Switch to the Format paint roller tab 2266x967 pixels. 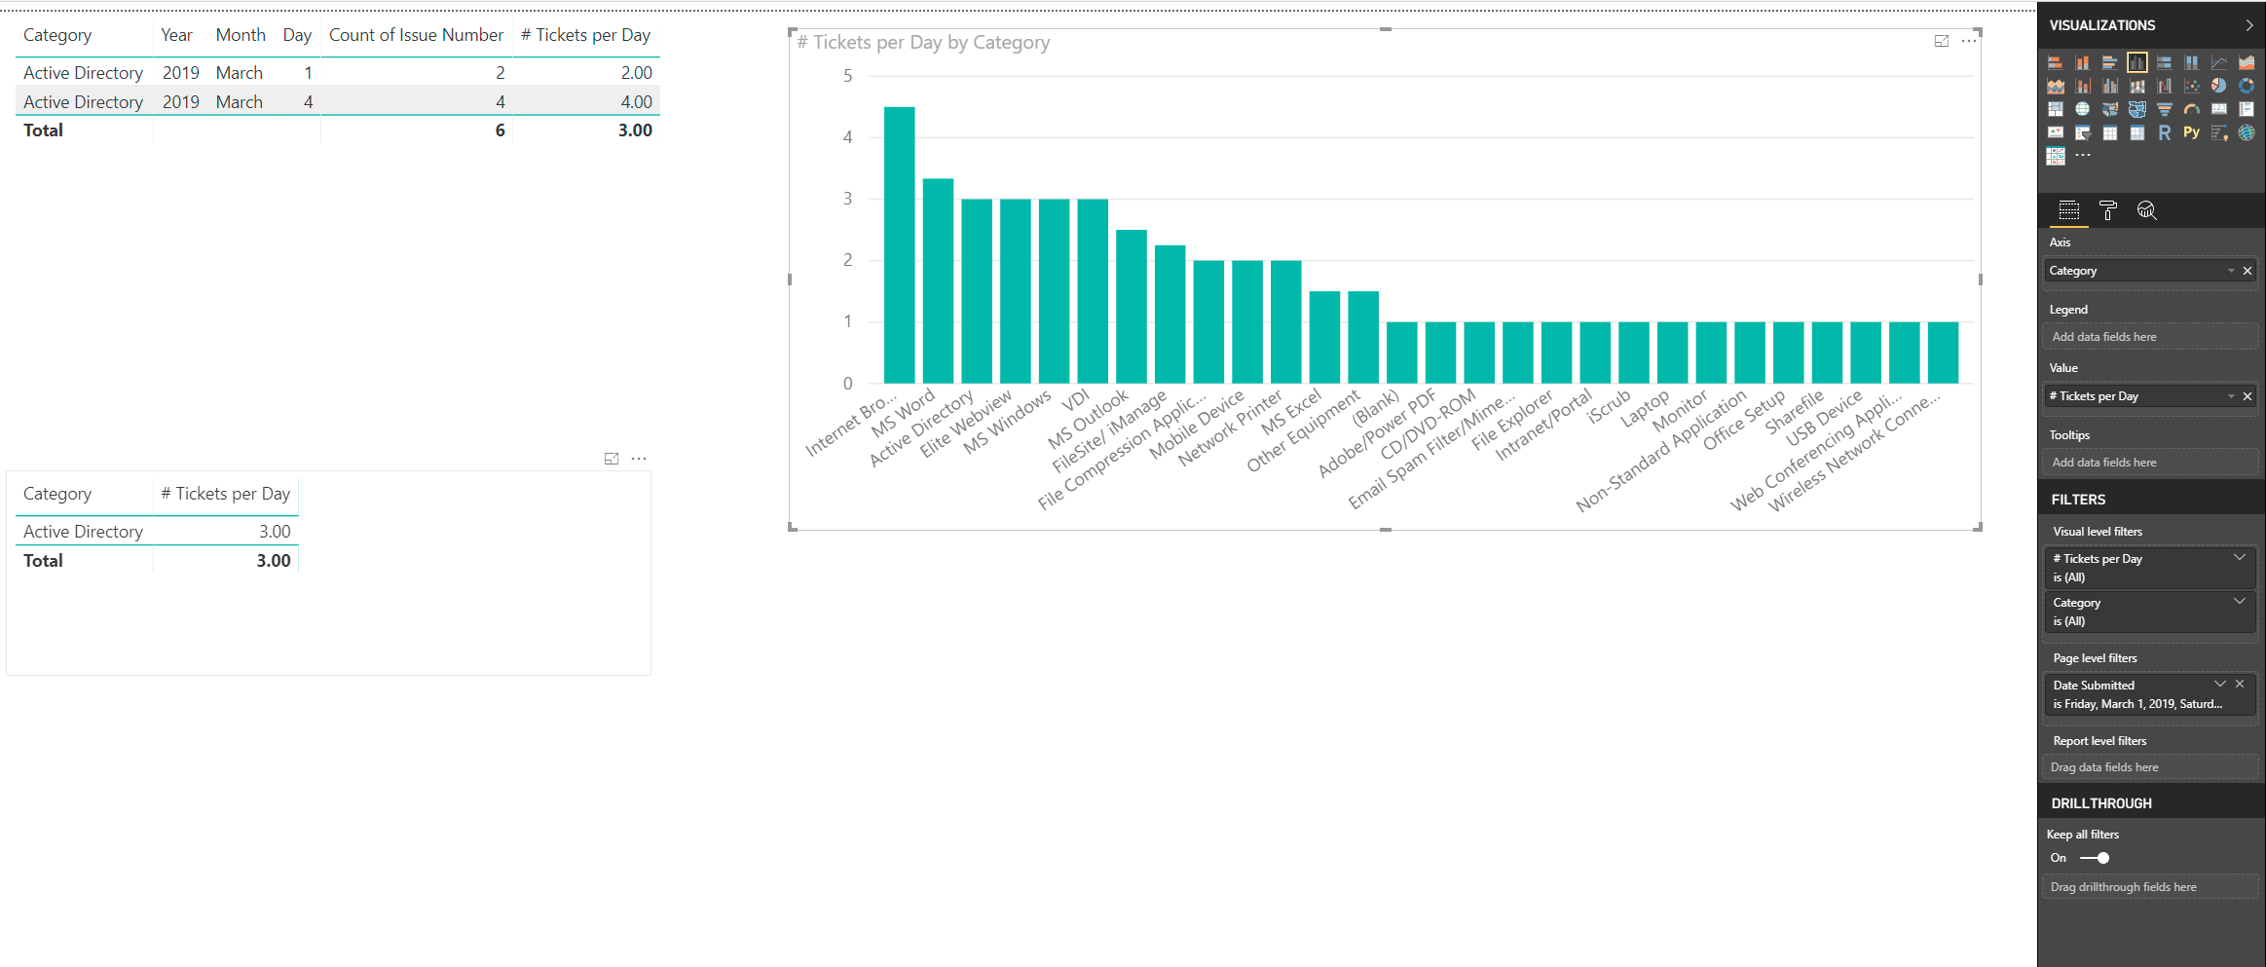[2108, 210]
